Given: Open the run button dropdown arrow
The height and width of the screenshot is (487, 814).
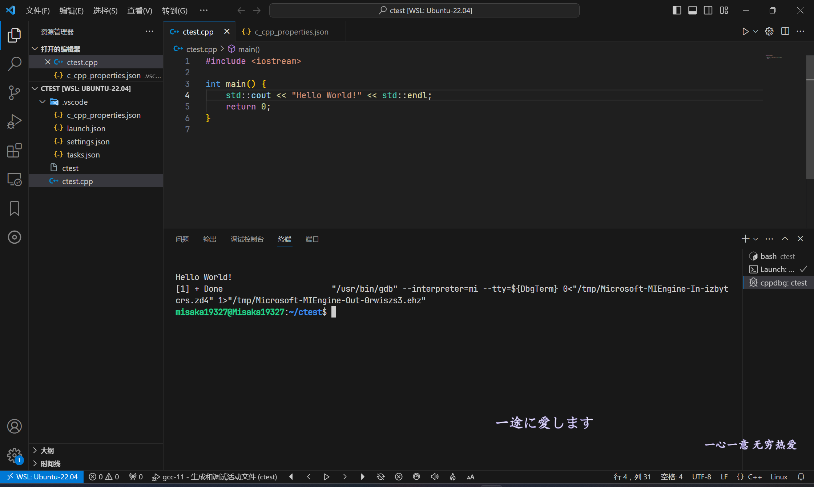Looking at the screenshot, I should point(755,32).
